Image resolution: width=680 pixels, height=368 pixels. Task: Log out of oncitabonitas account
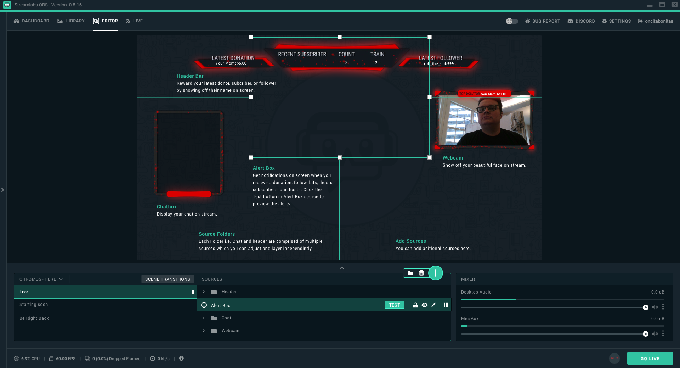coord(656,21)
